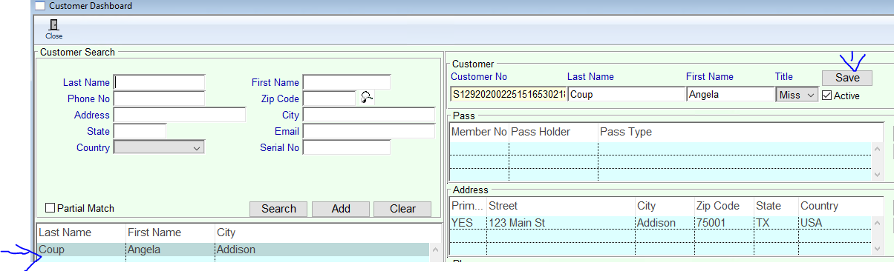Click the Address search field
Viewport: 894px width, 271px height.
point(179,115)
